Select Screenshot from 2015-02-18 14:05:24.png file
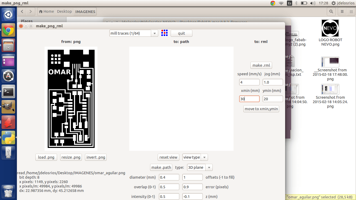356x200 pixels. (330, 96)
